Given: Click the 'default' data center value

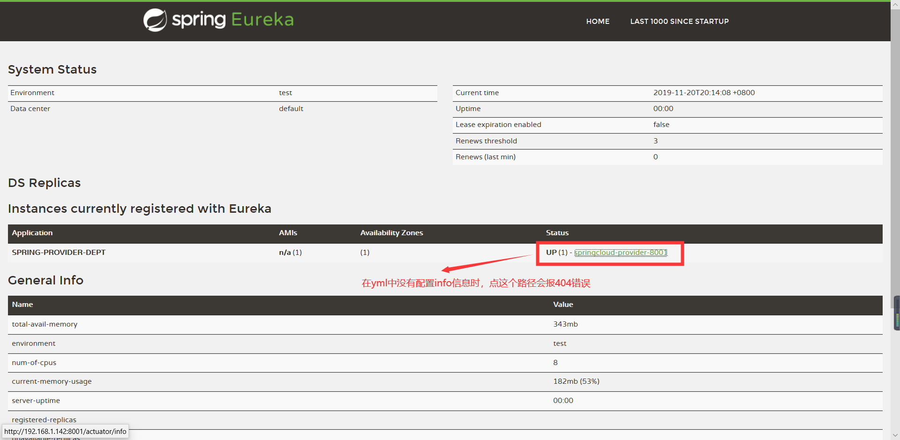Looking at the screenshot, I should coord(291,109).
